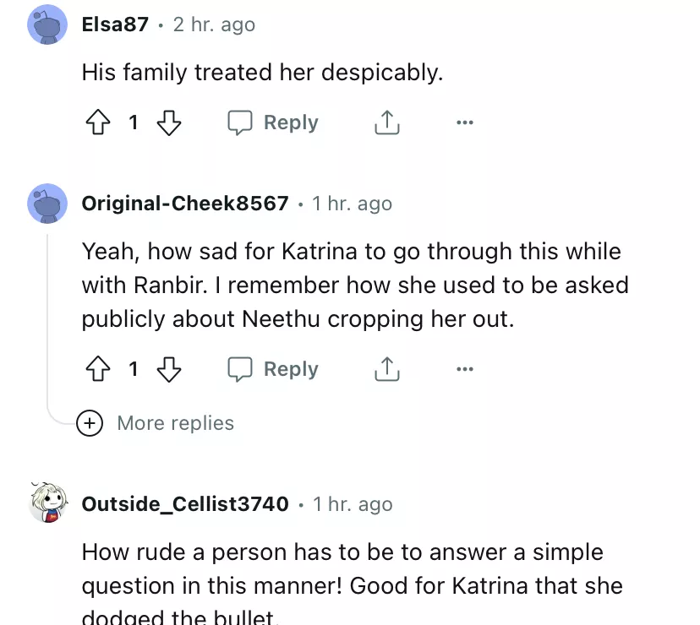
Task: Open Outside_Cellist3740's user profile
Action: click(x=185, y=504)
